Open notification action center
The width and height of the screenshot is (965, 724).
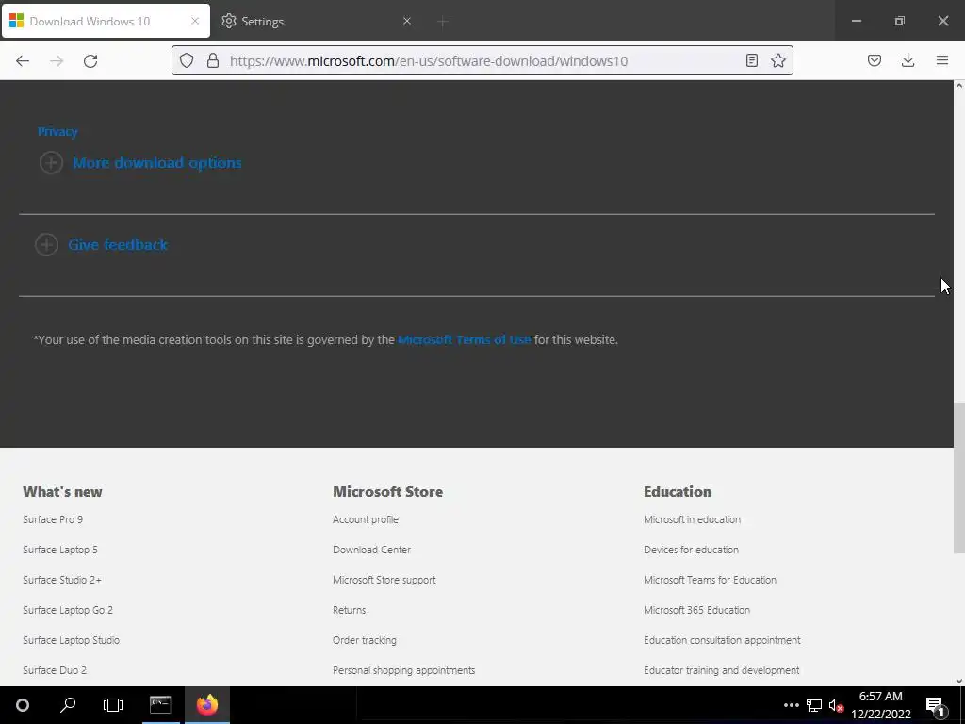[935, 705]
